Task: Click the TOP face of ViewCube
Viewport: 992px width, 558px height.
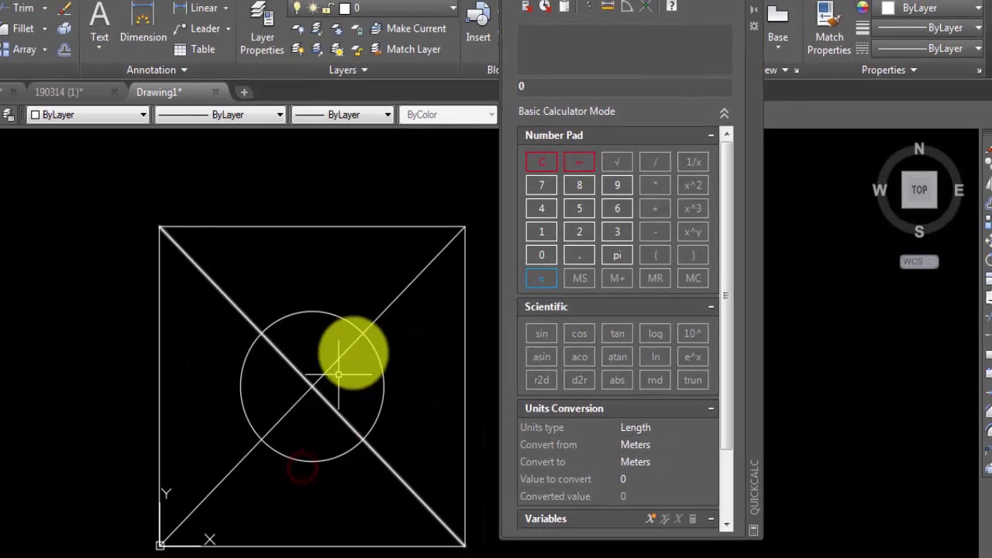Action: 919,189
